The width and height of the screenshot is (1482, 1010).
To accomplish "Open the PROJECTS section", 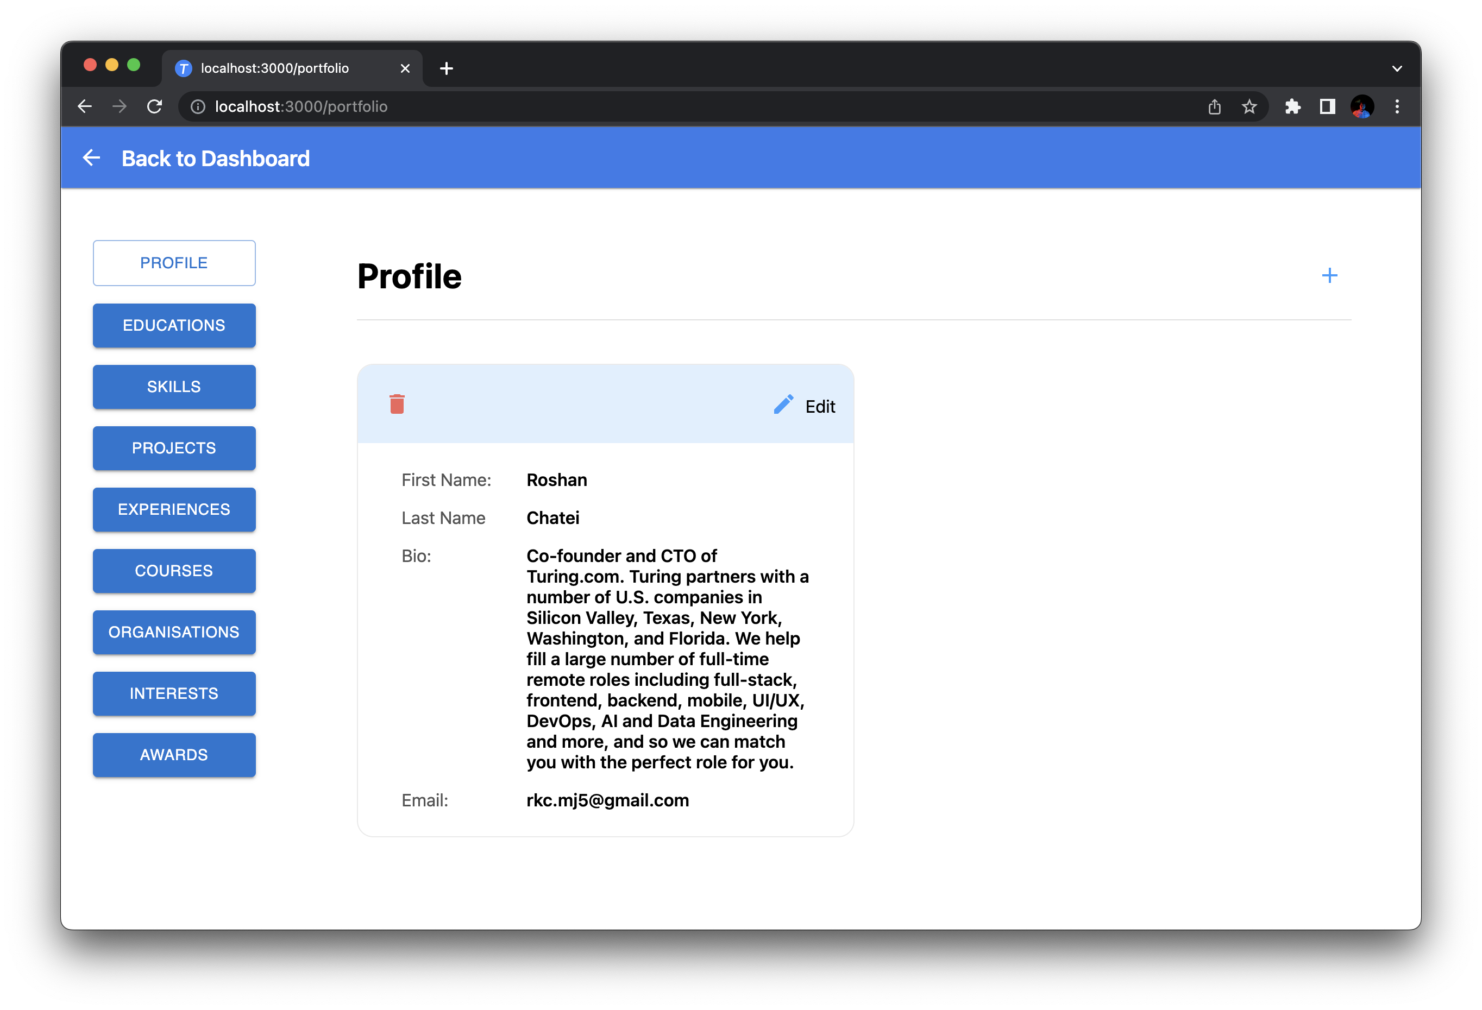I will point(174,448).
